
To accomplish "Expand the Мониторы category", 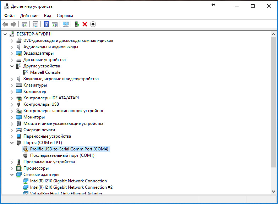I will pyautogui.click(x=12, y=117).
